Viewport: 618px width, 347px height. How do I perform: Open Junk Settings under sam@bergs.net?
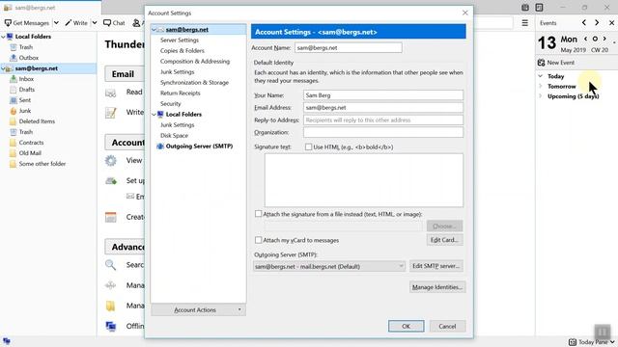pyautogui.click(x=177, y=72)
